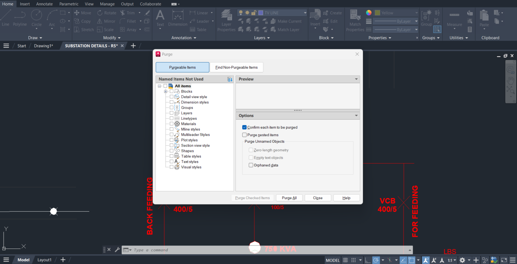Click the Purge All button

click(289, 198)
